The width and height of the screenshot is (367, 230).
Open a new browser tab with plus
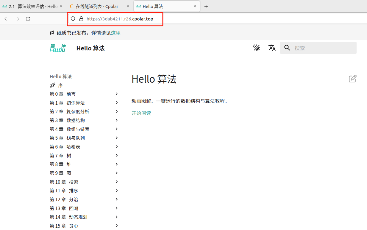tap(206, 7)
